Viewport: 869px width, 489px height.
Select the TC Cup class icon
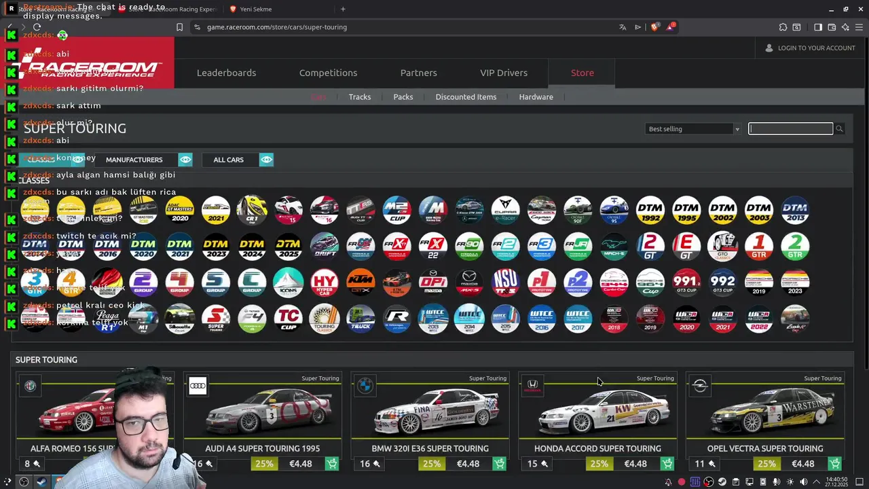point(289,319)
